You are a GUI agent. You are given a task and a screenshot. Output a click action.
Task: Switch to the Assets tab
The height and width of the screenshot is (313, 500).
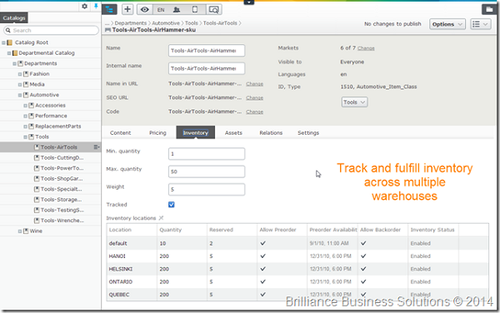coord(233,133)
